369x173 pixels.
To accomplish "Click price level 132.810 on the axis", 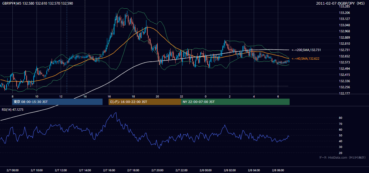I will 344,44.
